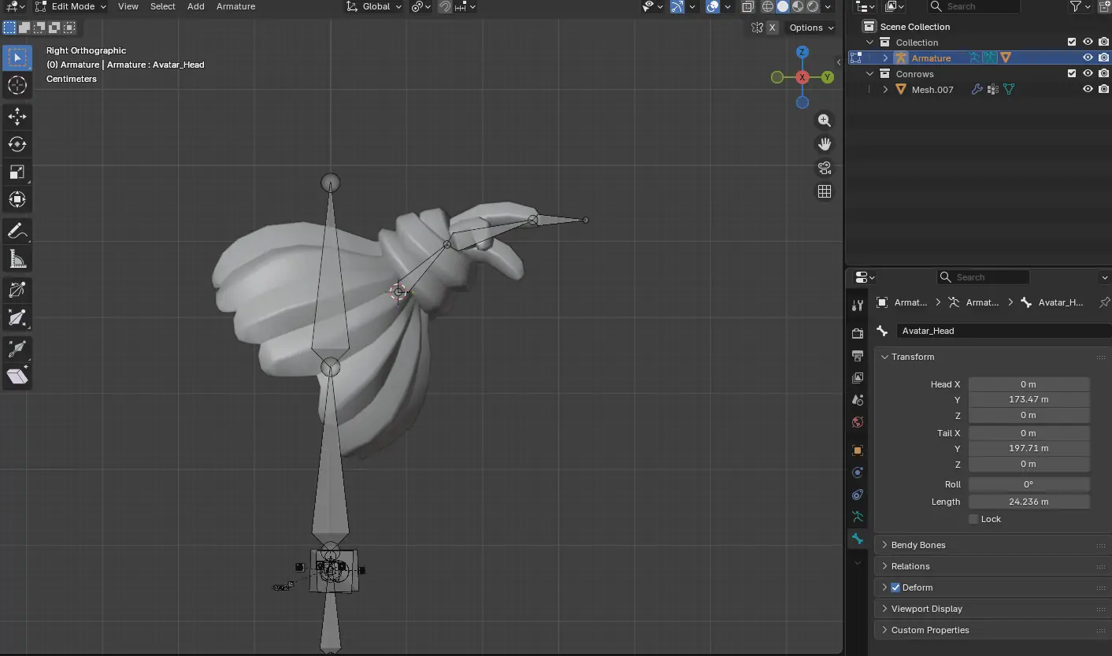Pin the properties editor context
Screen dimensions: 1112x656
[1104, 302]
